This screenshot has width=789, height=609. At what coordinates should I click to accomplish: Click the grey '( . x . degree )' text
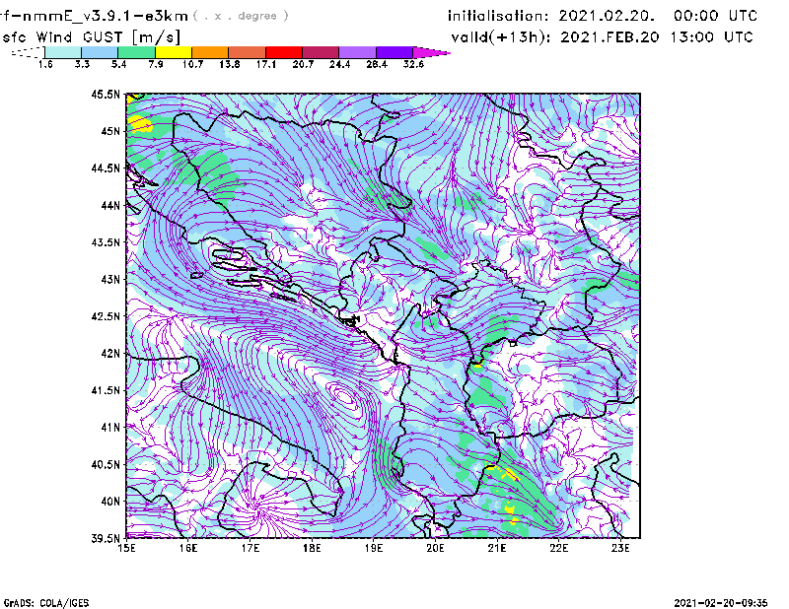(x=241, y=16)
